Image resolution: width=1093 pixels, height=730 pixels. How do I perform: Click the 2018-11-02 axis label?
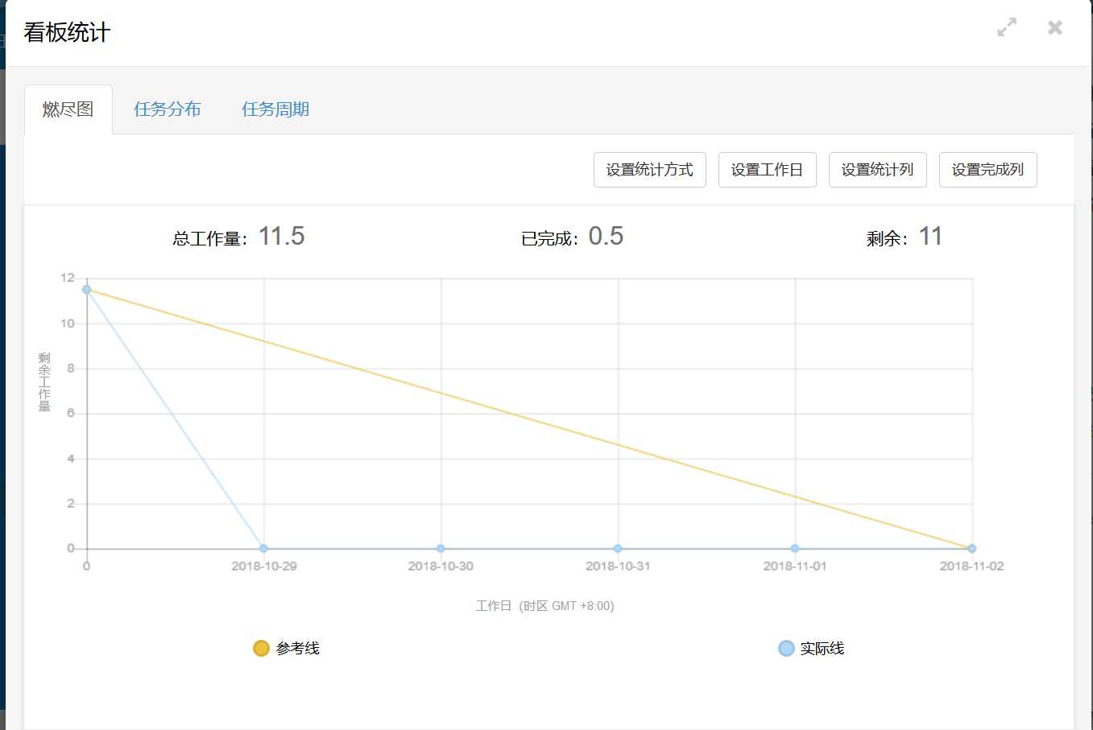click(x=972, y=567)
